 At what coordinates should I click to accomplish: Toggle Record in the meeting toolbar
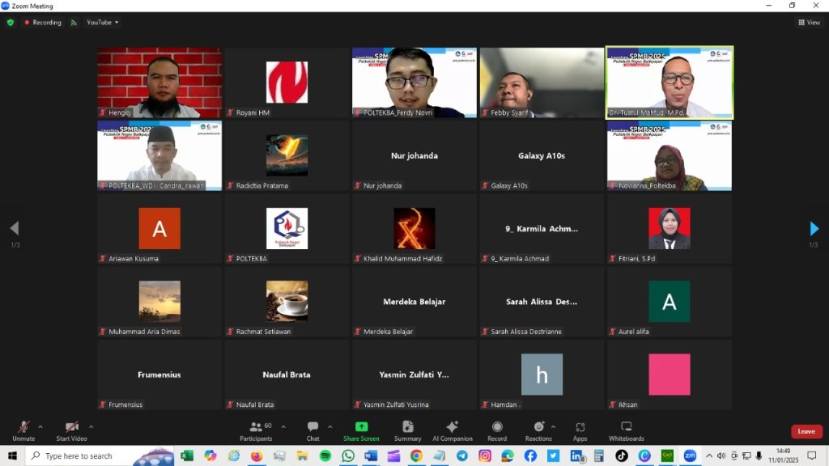(497, 430)
